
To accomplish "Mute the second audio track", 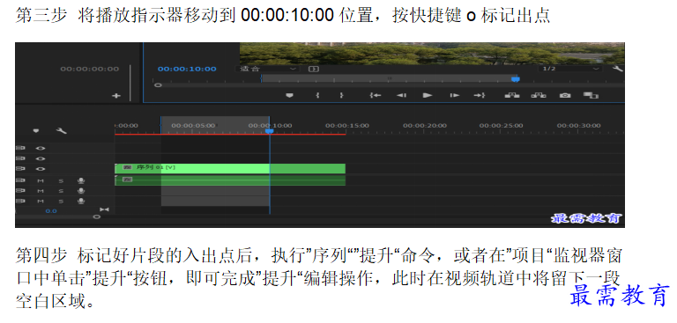I will click(x=41, y=191).
